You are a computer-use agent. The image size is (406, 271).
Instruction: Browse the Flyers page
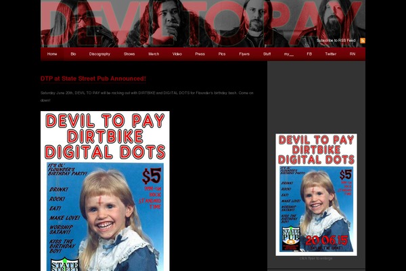point(244,54)
